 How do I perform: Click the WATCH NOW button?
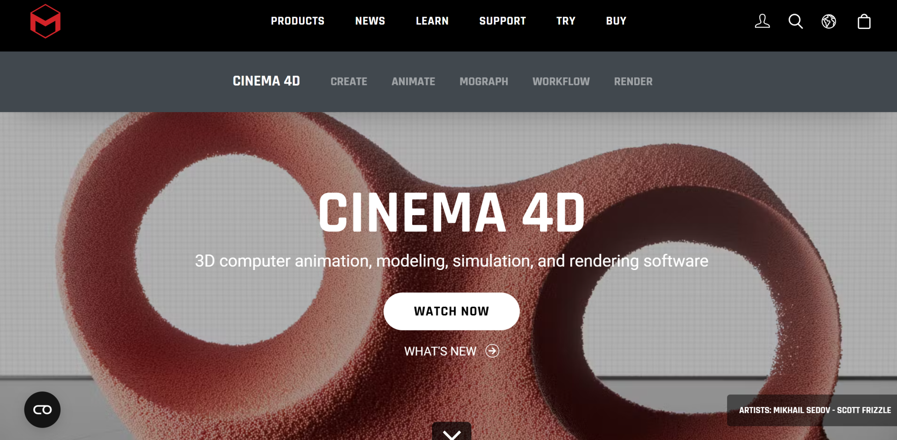tap(451, 311)
